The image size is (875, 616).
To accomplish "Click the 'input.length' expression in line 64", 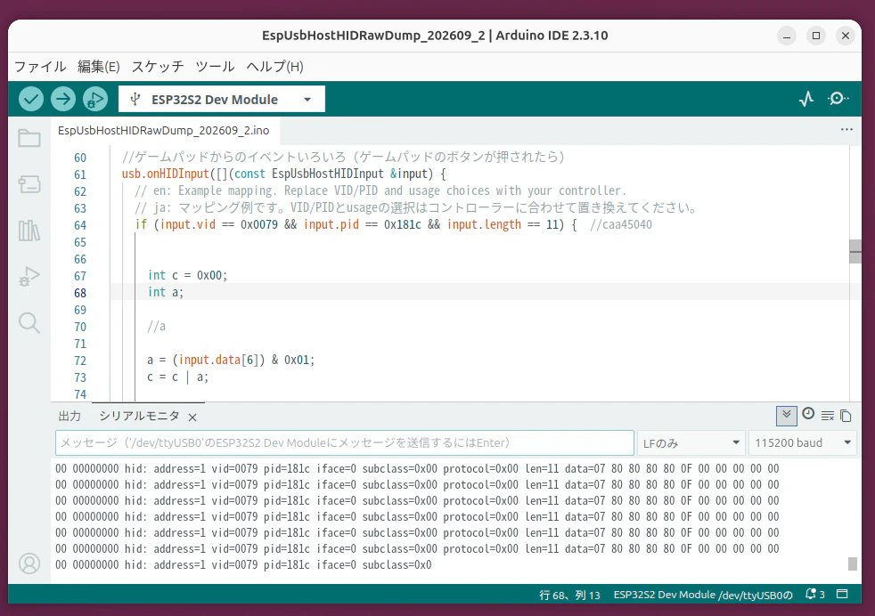I will [485, 224].
